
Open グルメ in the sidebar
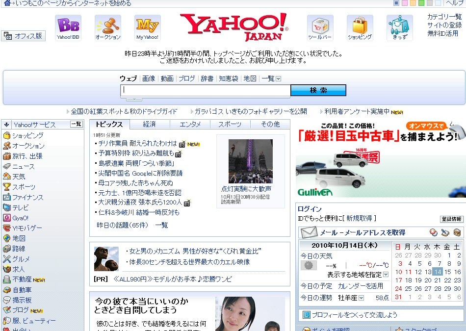click(x=21, y=259)
